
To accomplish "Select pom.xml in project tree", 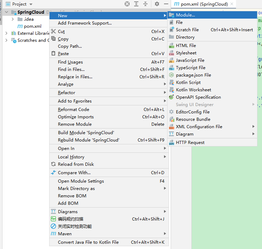I will [x=30, y=26].
